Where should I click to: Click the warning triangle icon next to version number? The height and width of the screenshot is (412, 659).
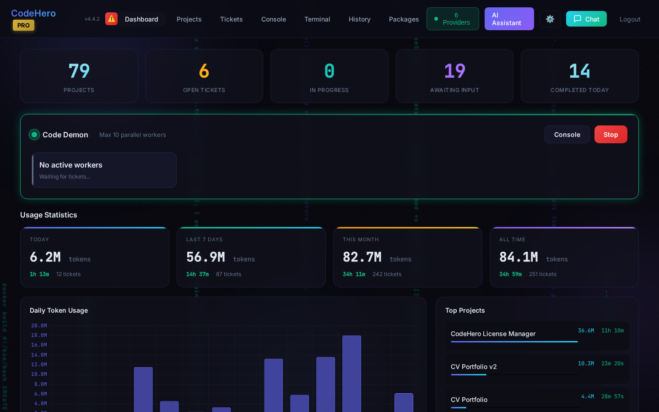tap(111, 19)
